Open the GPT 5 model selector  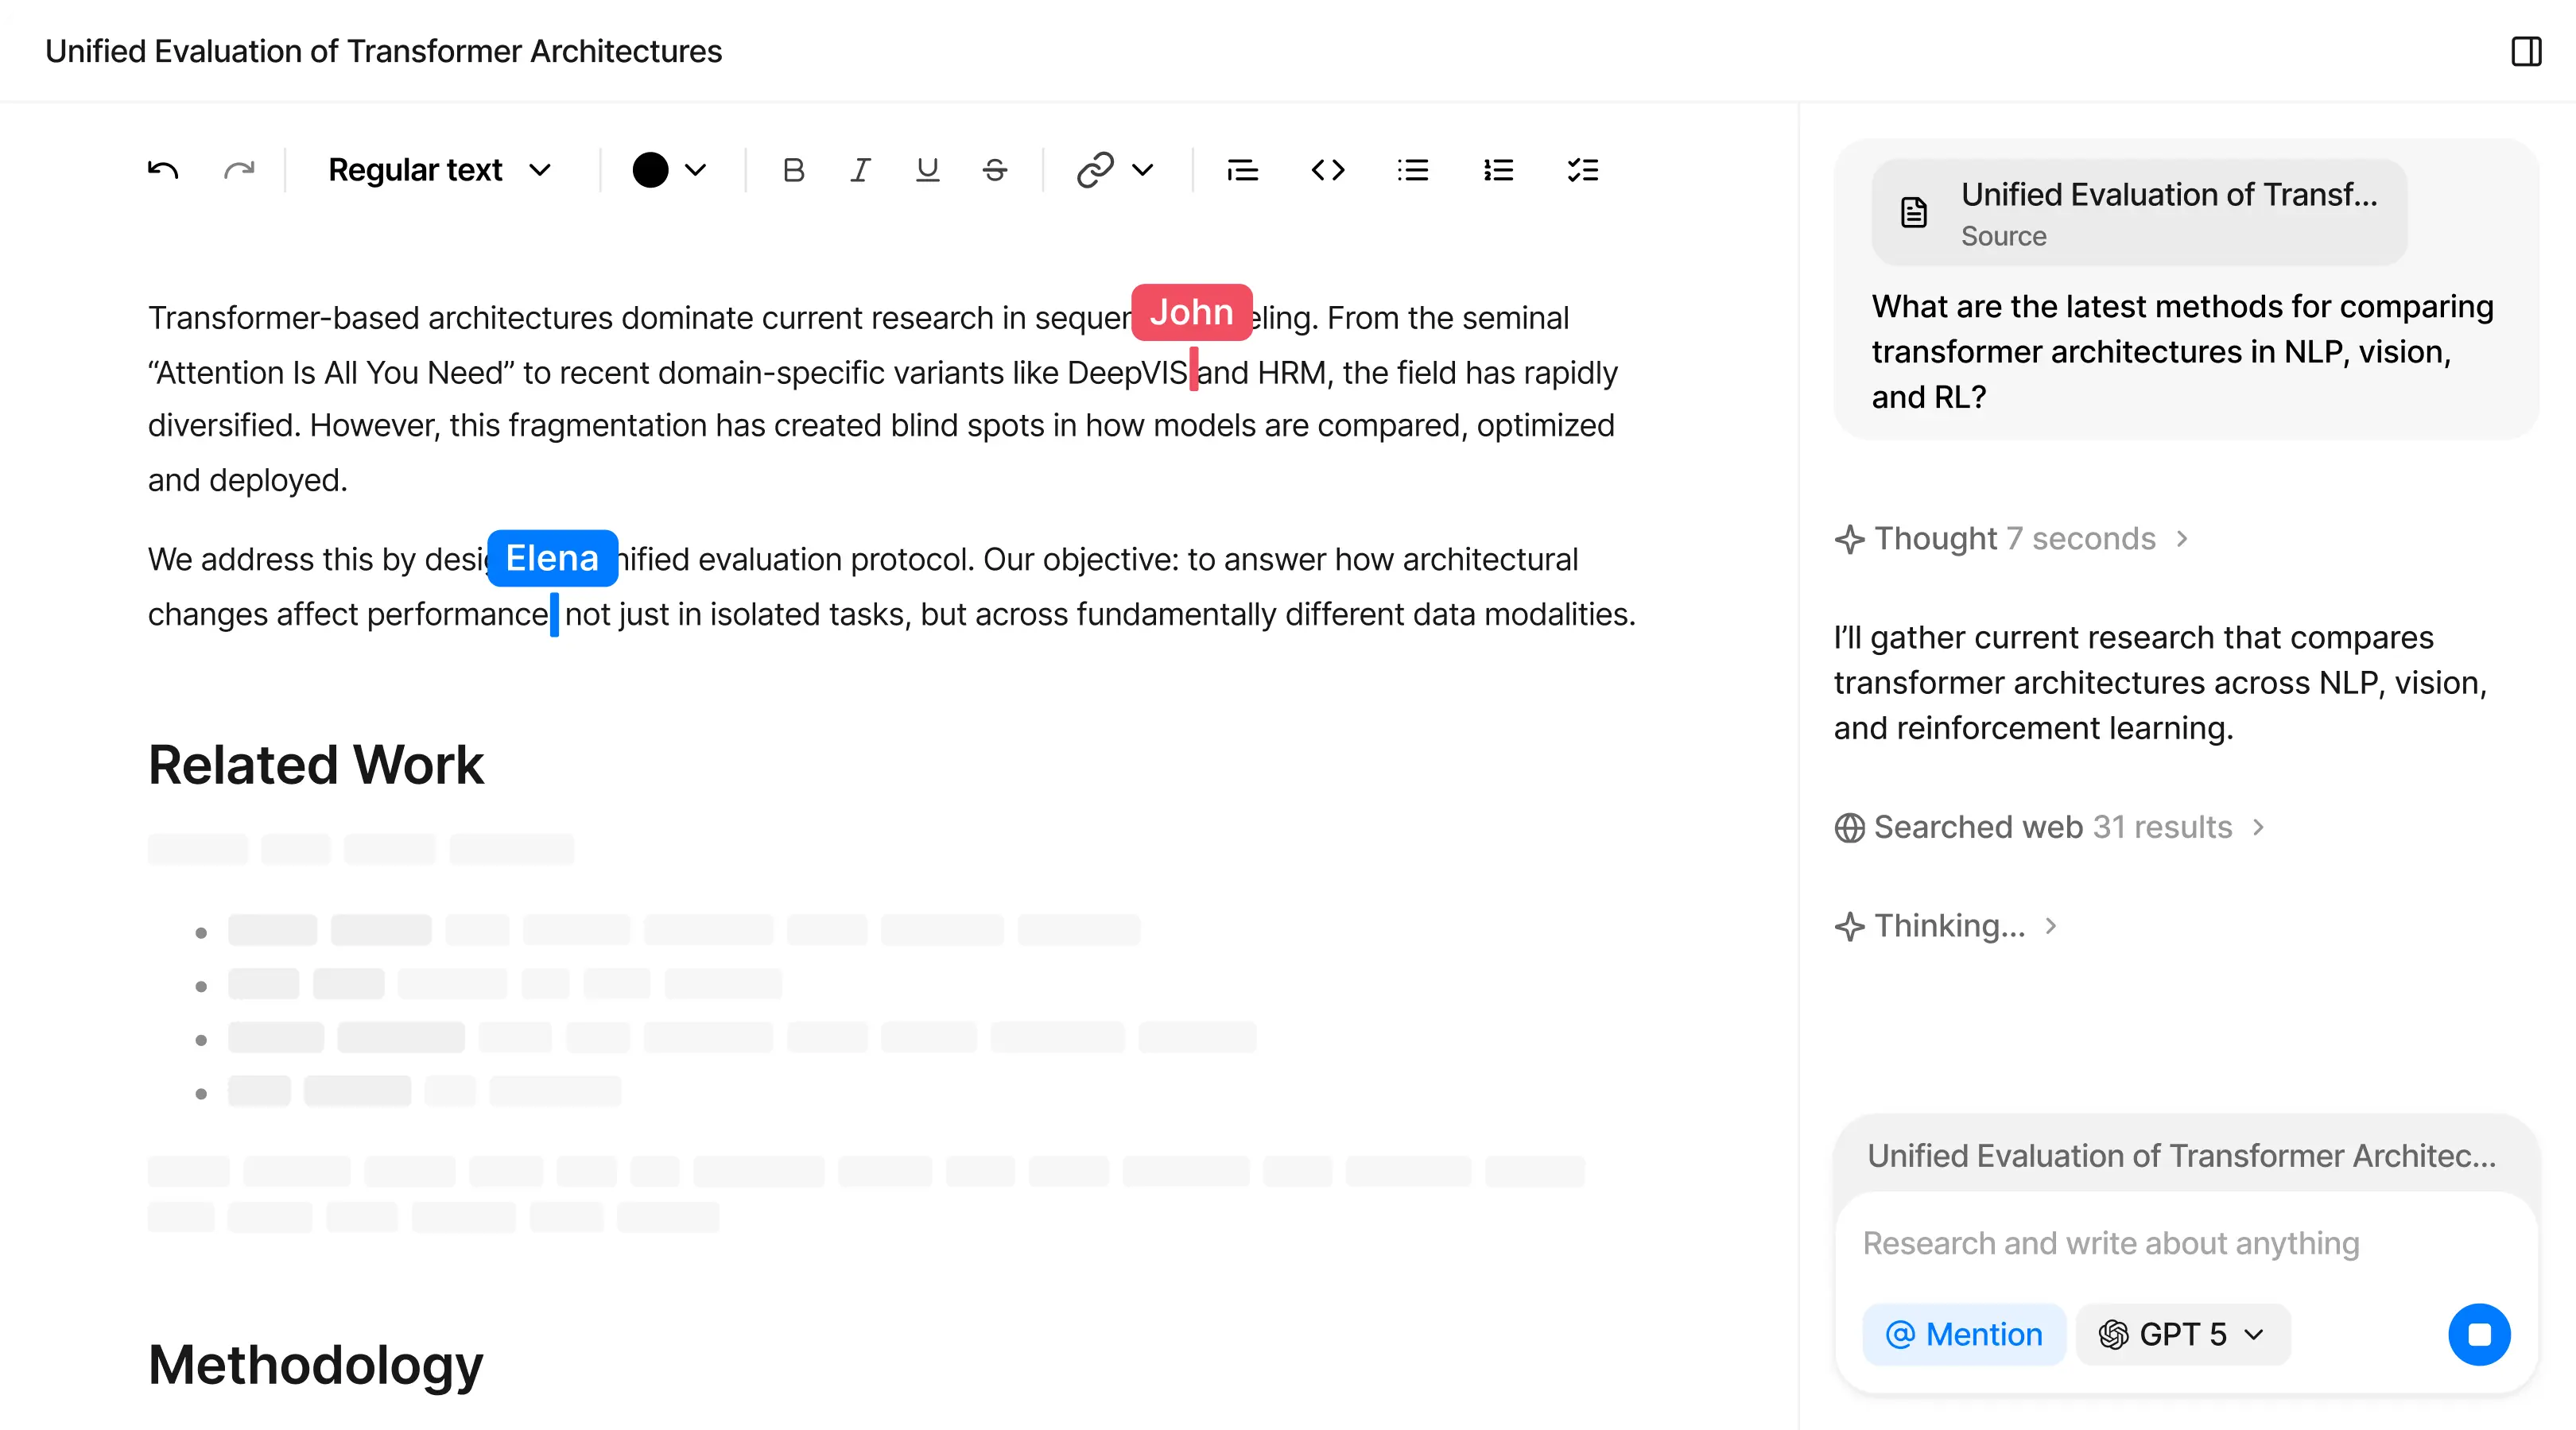pyautogui.click(x=2182, y=1334)
